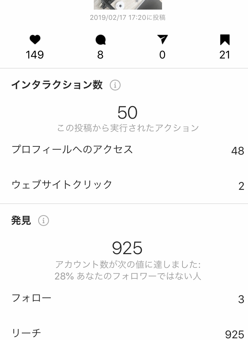Tap the 8 comments count
Screen dimensions: 248x340
point(100,55)
